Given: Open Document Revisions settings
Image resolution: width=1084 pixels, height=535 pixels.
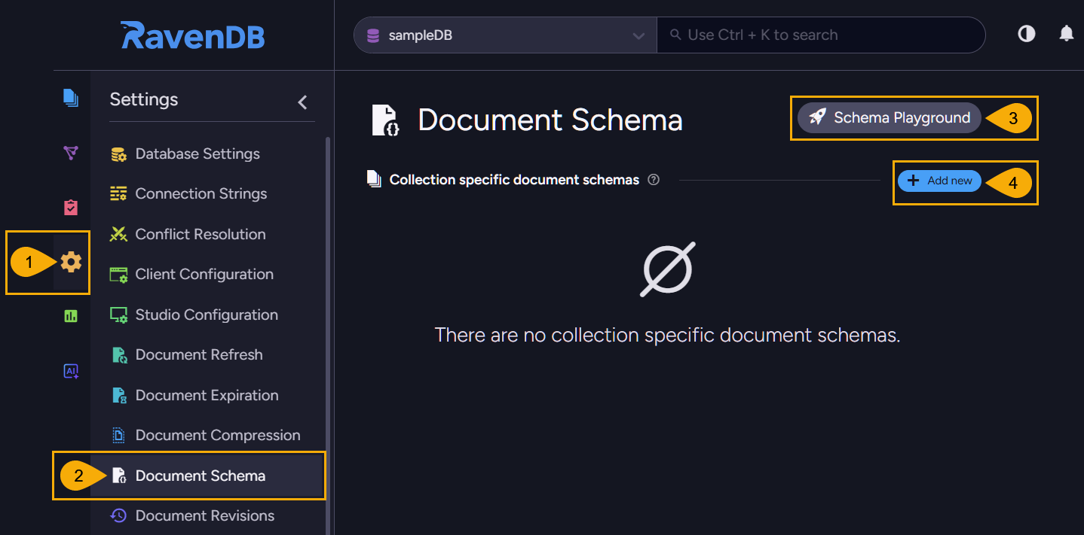Looking at the screenshot, I should (204, 515).
